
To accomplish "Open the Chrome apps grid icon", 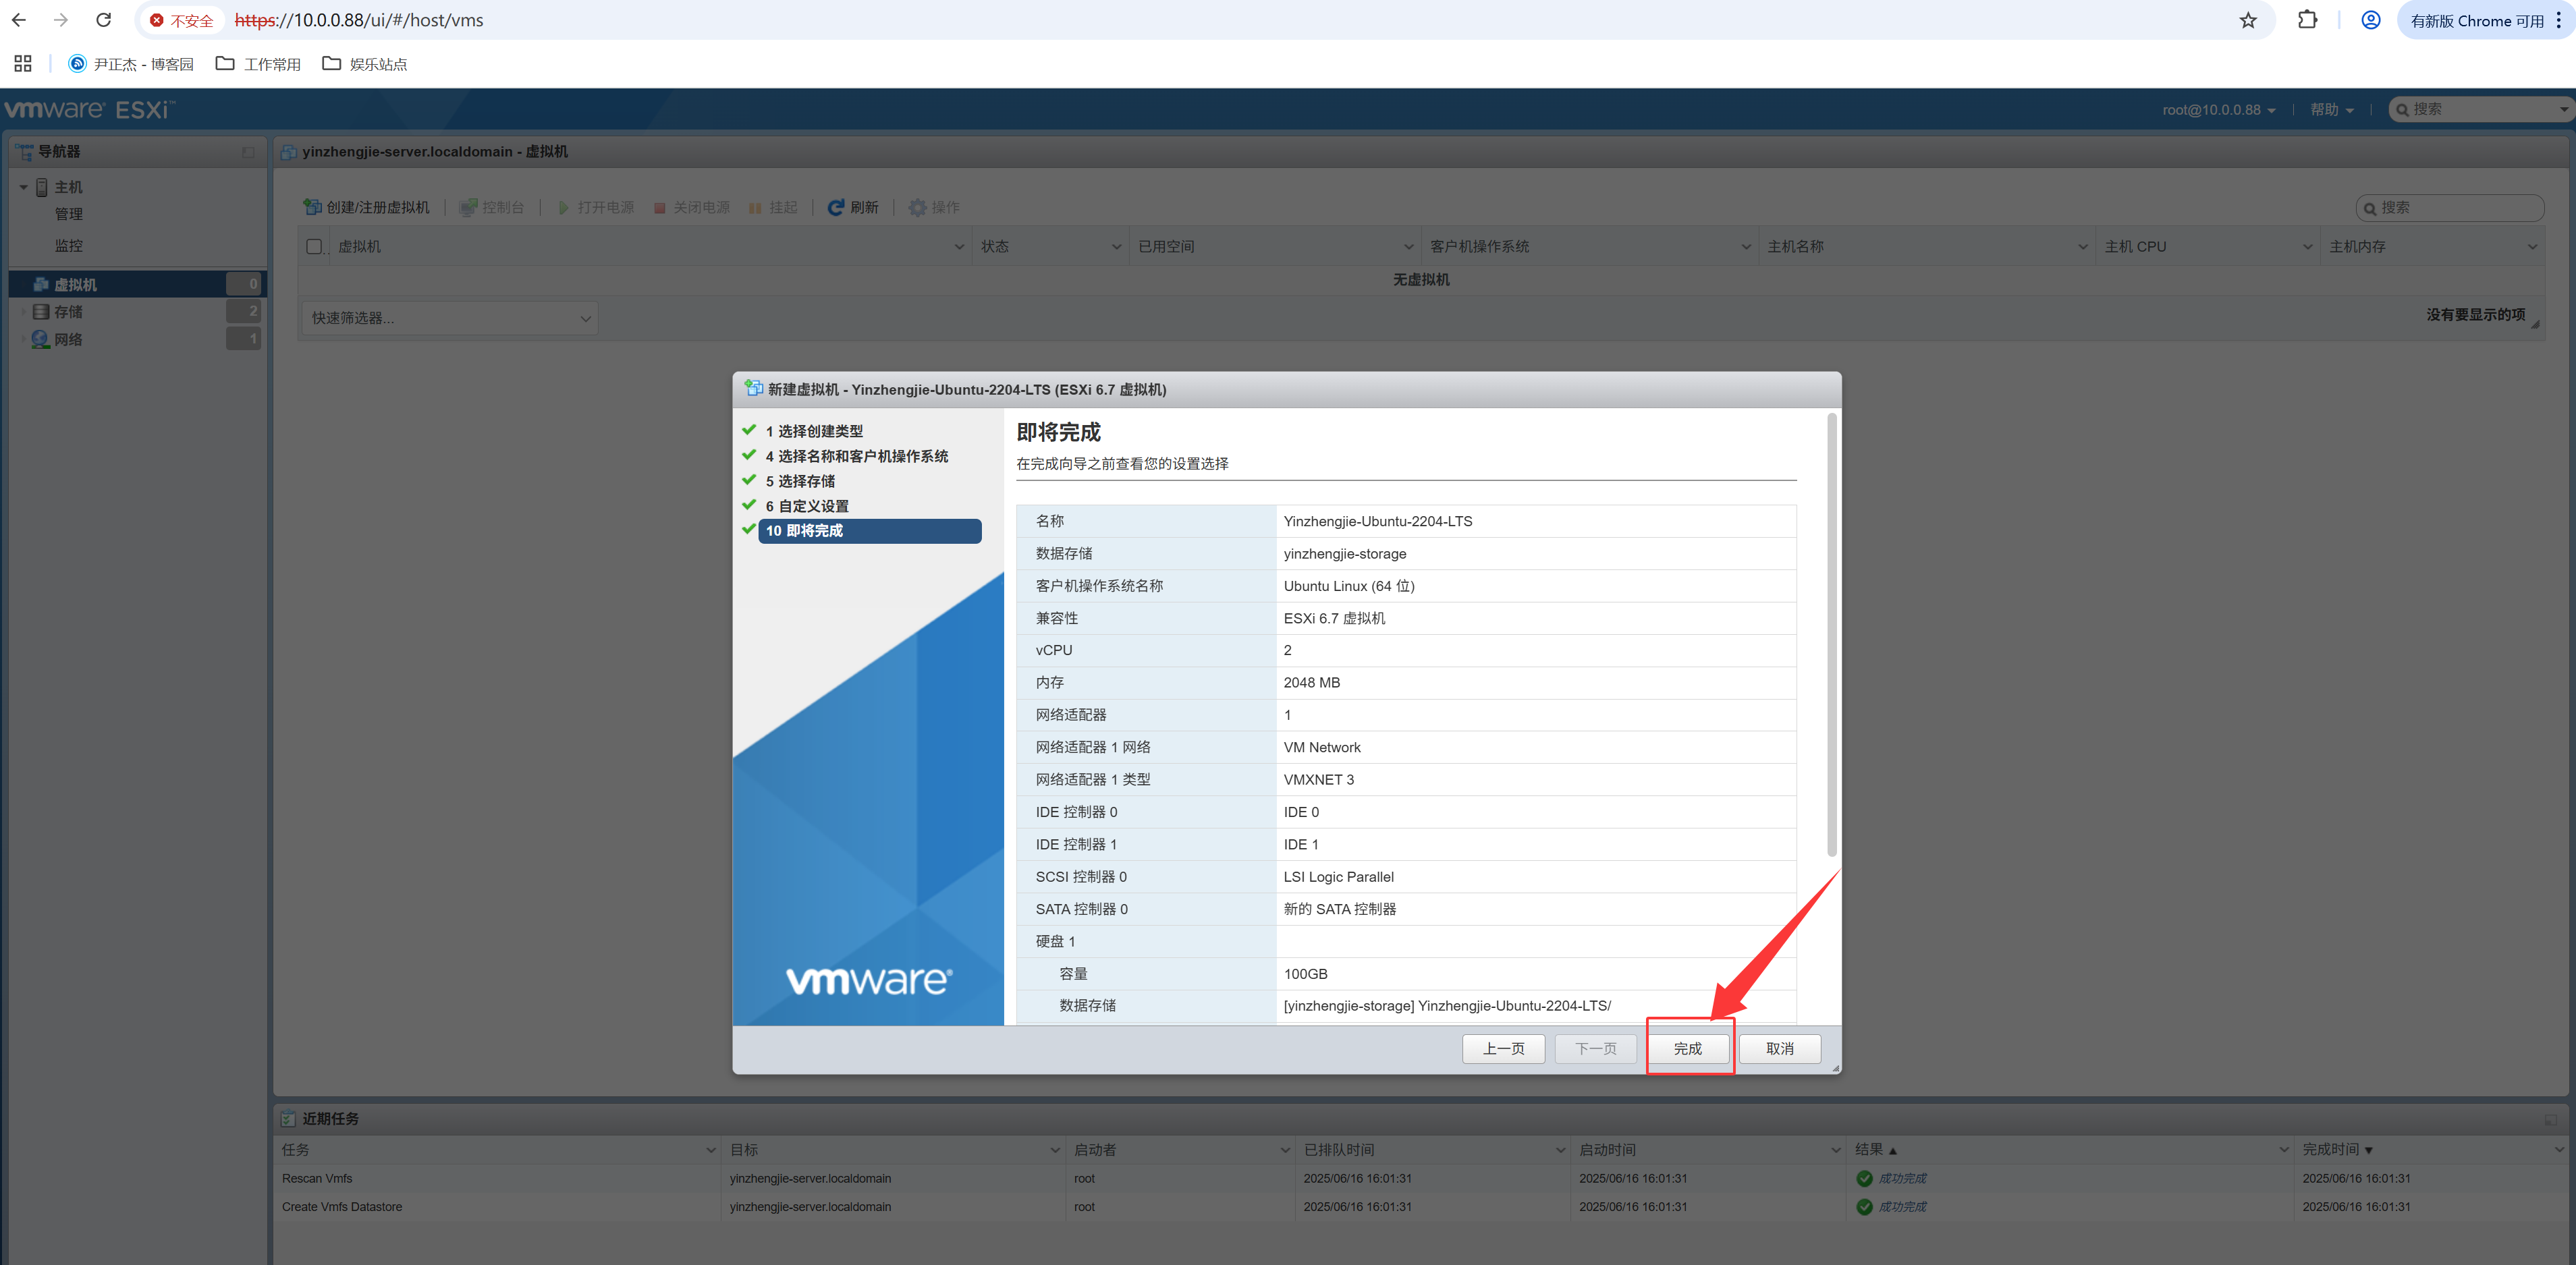I will (23, 64).
